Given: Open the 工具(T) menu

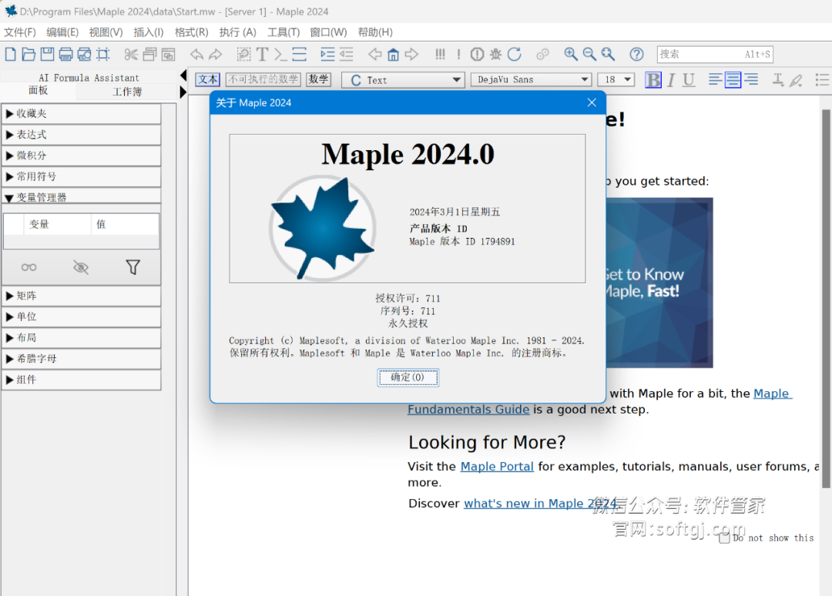Looking at the screenshot, I should click(283, 32).
